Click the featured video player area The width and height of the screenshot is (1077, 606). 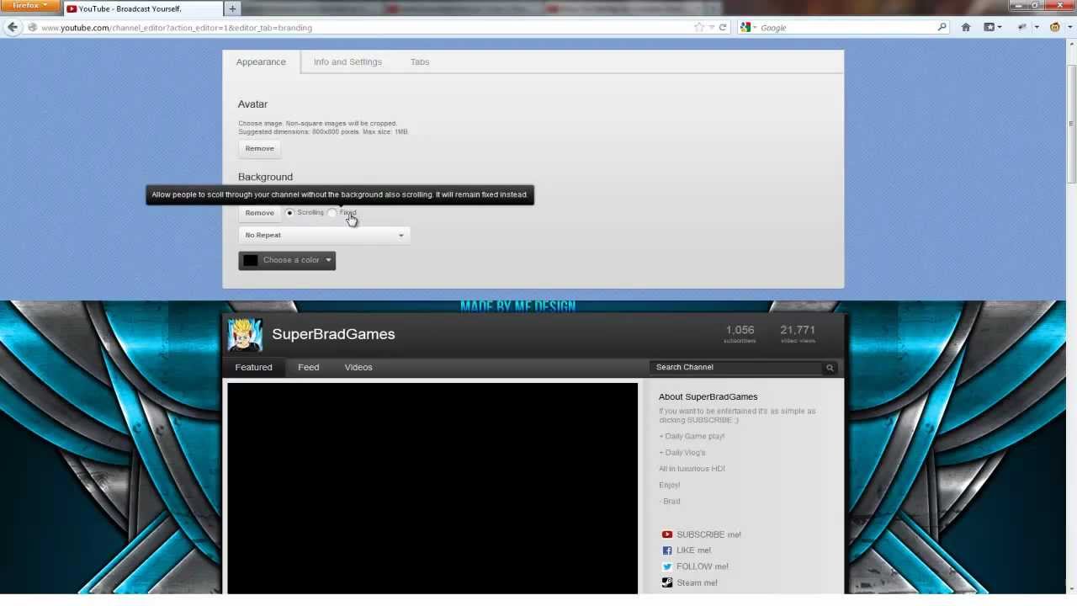[x=432, y=488]
